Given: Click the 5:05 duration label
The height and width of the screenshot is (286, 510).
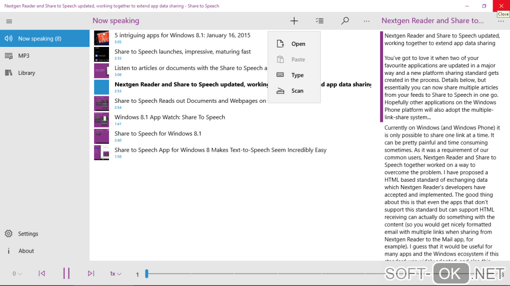Looking at the screenshot, I should click(x=118, y=42).
